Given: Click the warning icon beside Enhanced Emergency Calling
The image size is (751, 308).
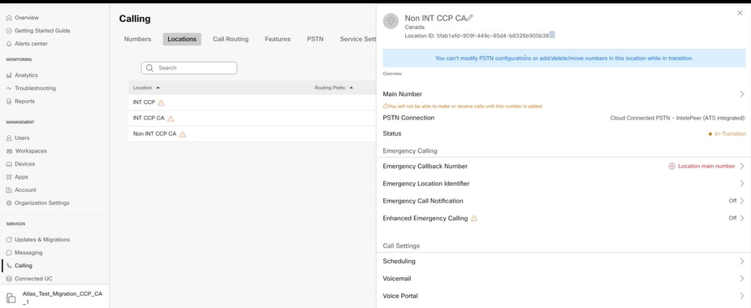Looking at the screenshot, I should pyautogui.click(x=474, y=219).
